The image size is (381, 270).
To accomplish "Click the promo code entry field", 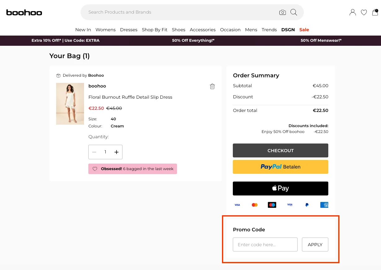I will [265, 244].
